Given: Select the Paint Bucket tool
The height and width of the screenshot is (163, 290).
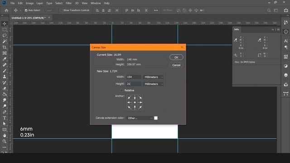Looking at the screenshot, I should pos(5,95).
